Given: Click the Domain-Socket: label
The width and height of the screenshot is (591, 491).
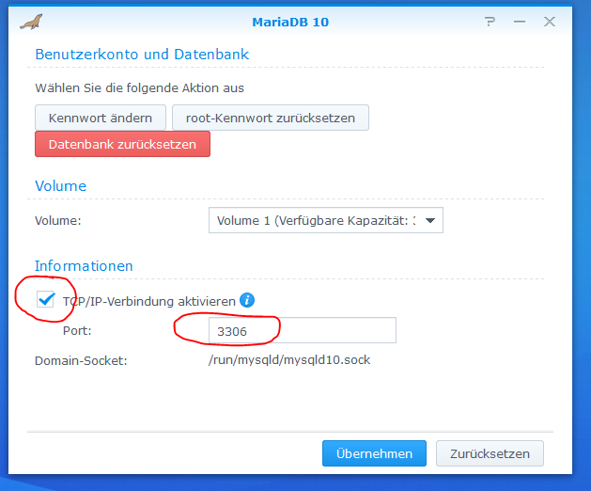Looking at the screenshot, I should click(x=81, y=361).
